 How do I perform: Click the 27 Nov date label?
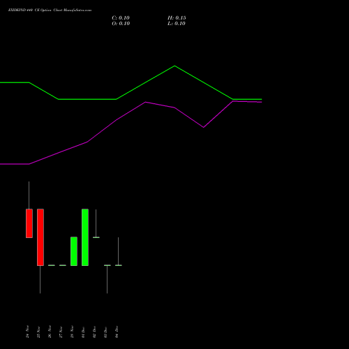pos(61,332)
